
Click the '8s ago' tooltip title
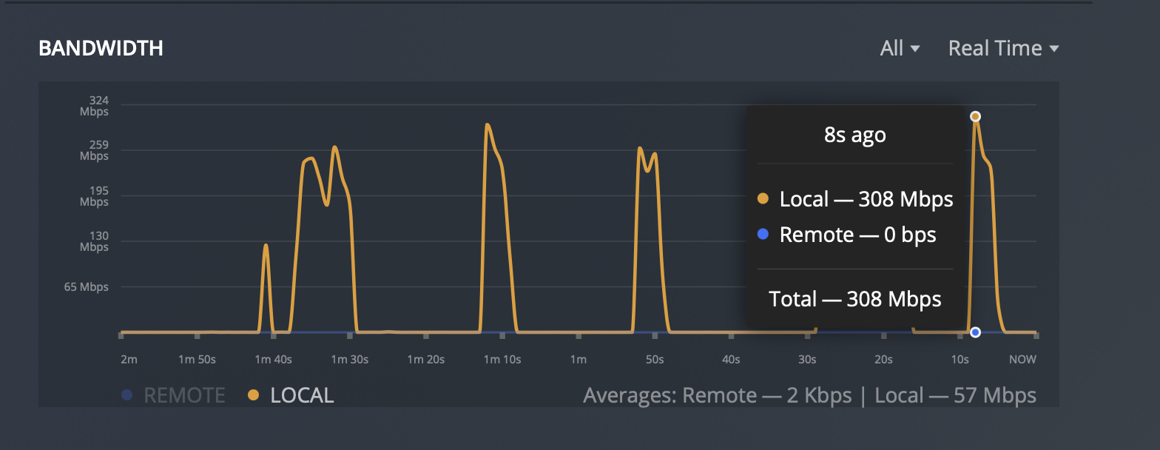(x=855, y=135)
